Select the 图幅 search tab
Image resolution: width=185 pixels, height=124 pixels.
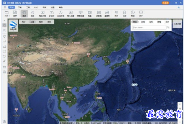pos(159,22)
